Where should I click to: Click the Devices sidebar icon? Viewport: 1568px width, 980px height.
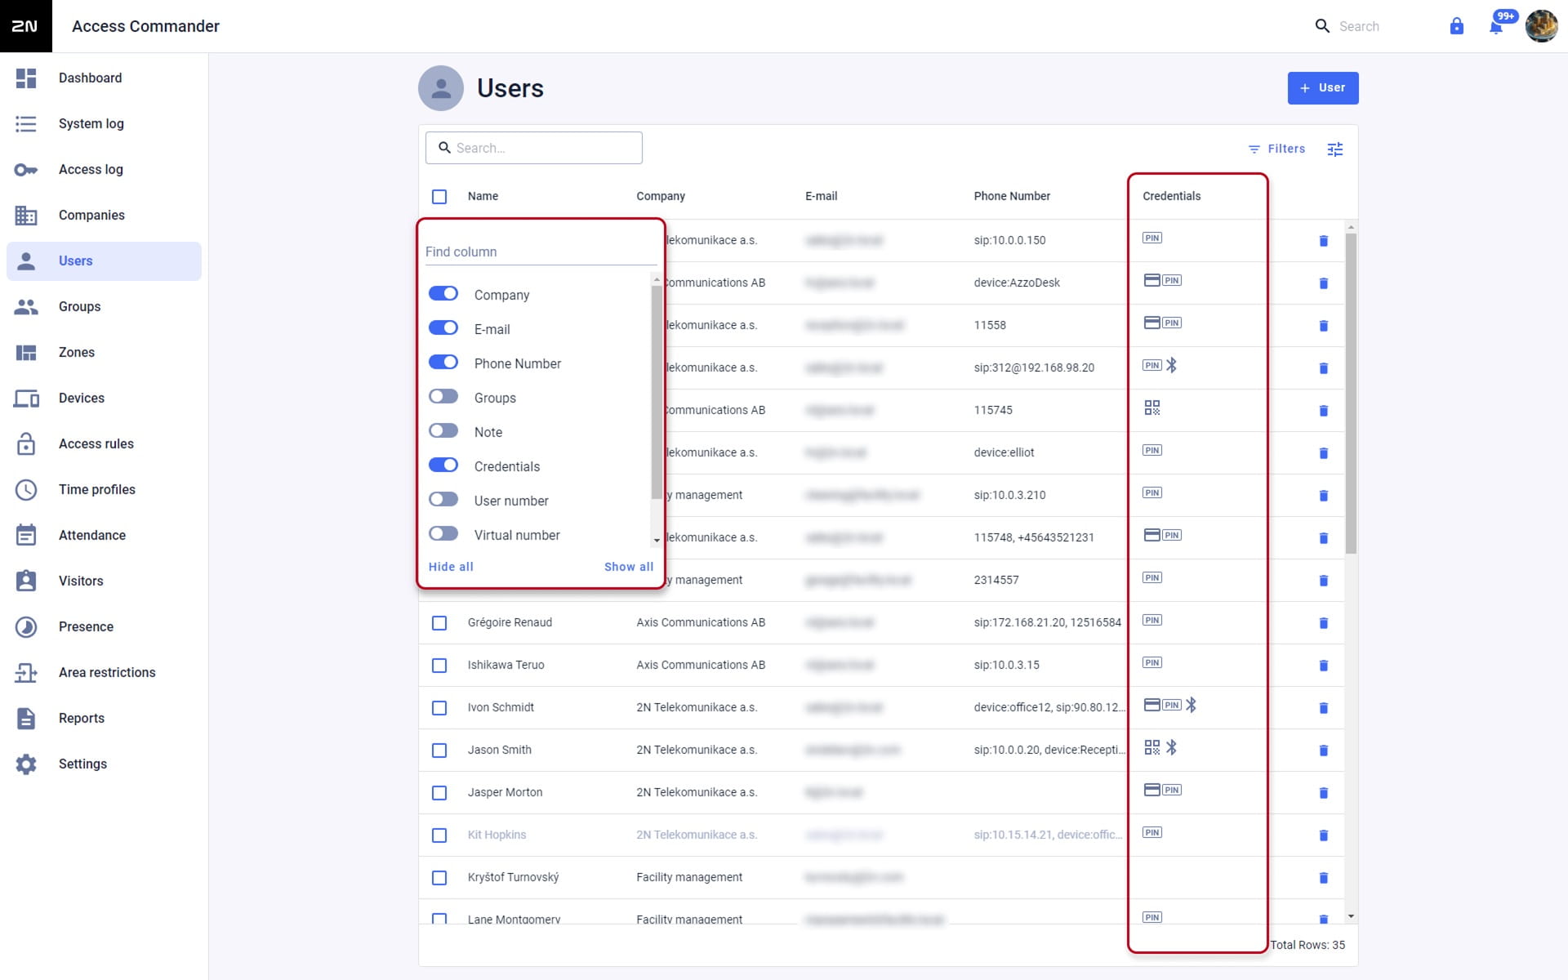[x=26, y=399]
